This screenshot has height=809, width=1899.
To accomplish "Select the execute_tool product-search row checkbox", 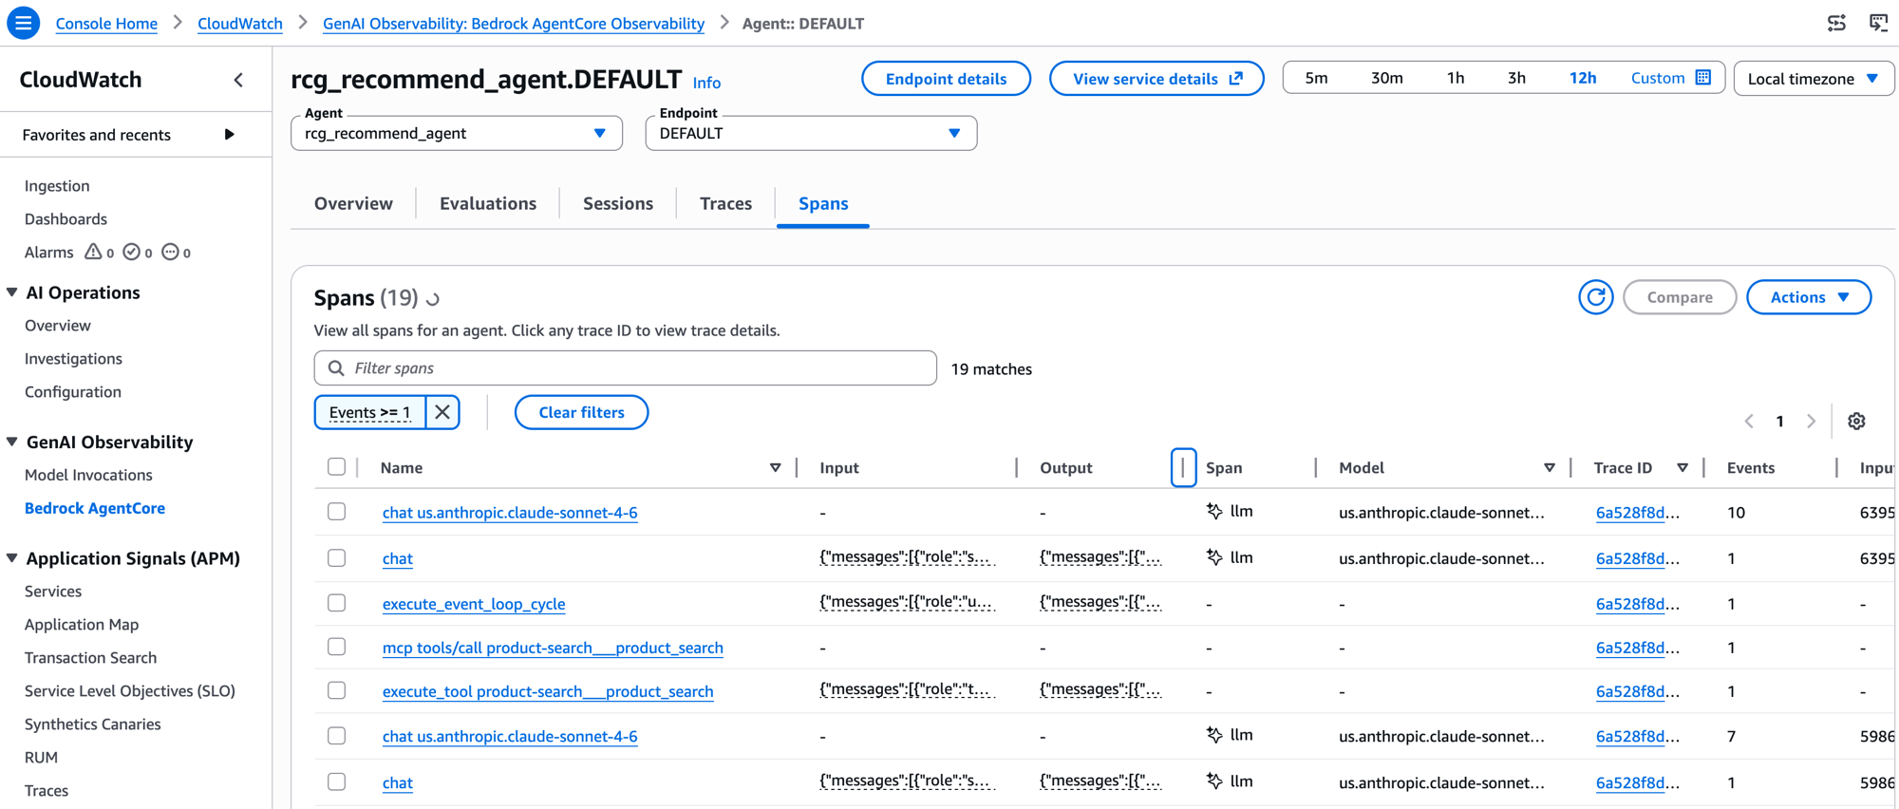I will (336, 690).
